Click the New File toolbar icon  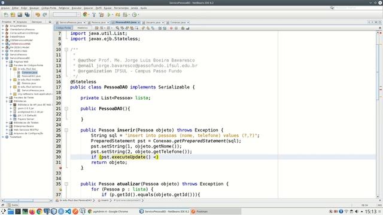point(6,15)
